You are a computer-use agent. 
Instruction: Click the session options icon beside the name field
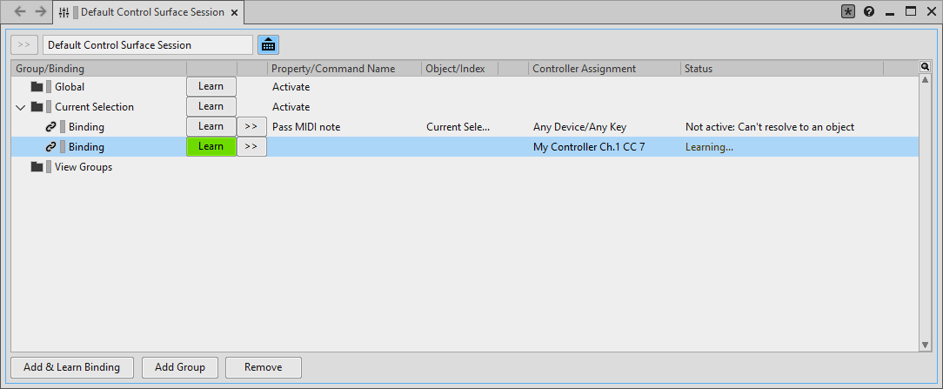[x=268, y=44]
